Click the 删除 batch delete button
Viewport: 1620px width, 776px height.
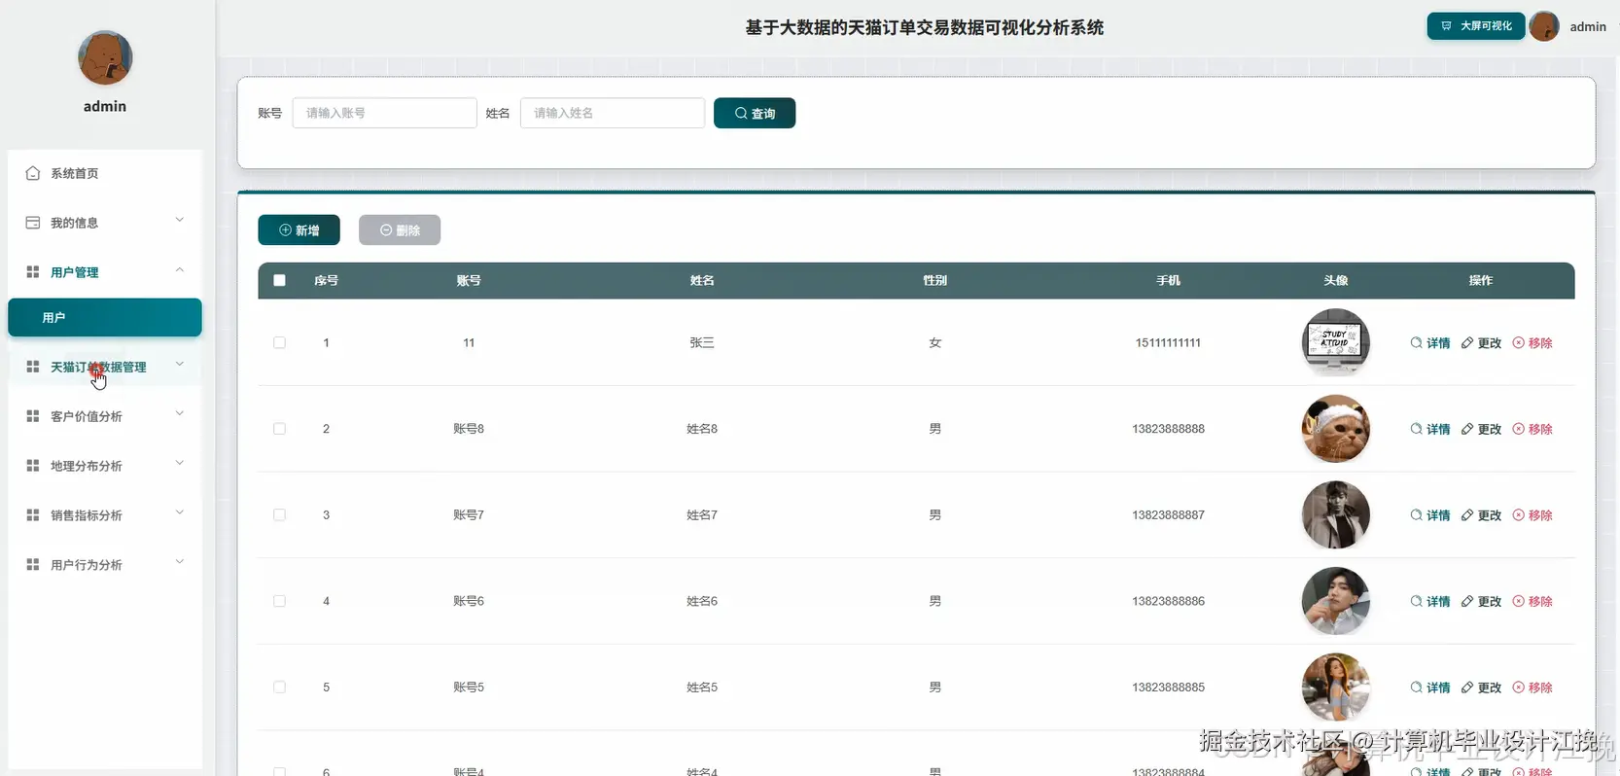pyautogui.click(x=400, y=229)
